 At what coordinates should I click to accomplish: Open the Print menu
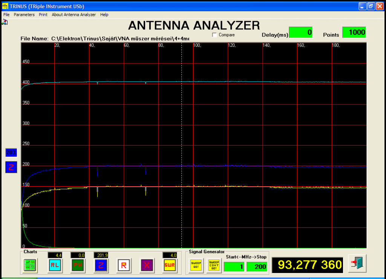coord(43,15)
